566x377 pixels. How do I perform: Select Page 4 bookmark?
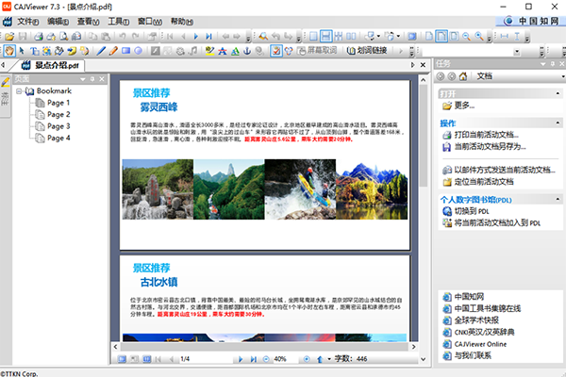click(x=58, y=139)
